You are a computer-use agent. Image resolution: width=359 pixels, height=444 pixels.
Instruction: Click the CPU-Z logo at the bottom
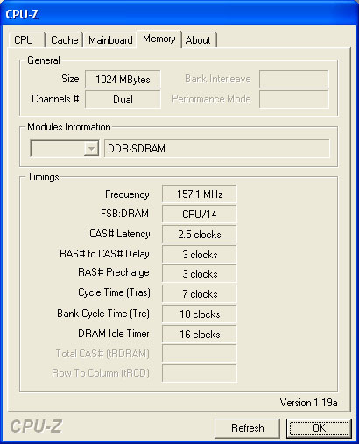coord(36,426)
